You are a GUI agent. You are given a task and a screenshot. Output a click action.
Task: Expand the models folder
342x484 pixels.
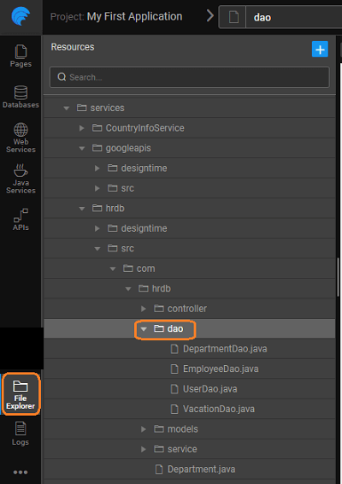click(144, 429)
